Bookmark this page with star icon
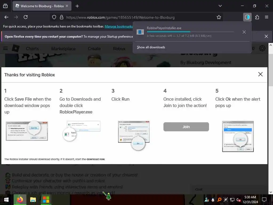273x205 pixels. pyautogui.click(x=219, y=17)
